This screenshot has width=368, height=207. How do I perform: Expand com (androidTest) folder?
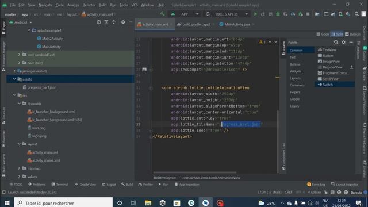point(19,55)
